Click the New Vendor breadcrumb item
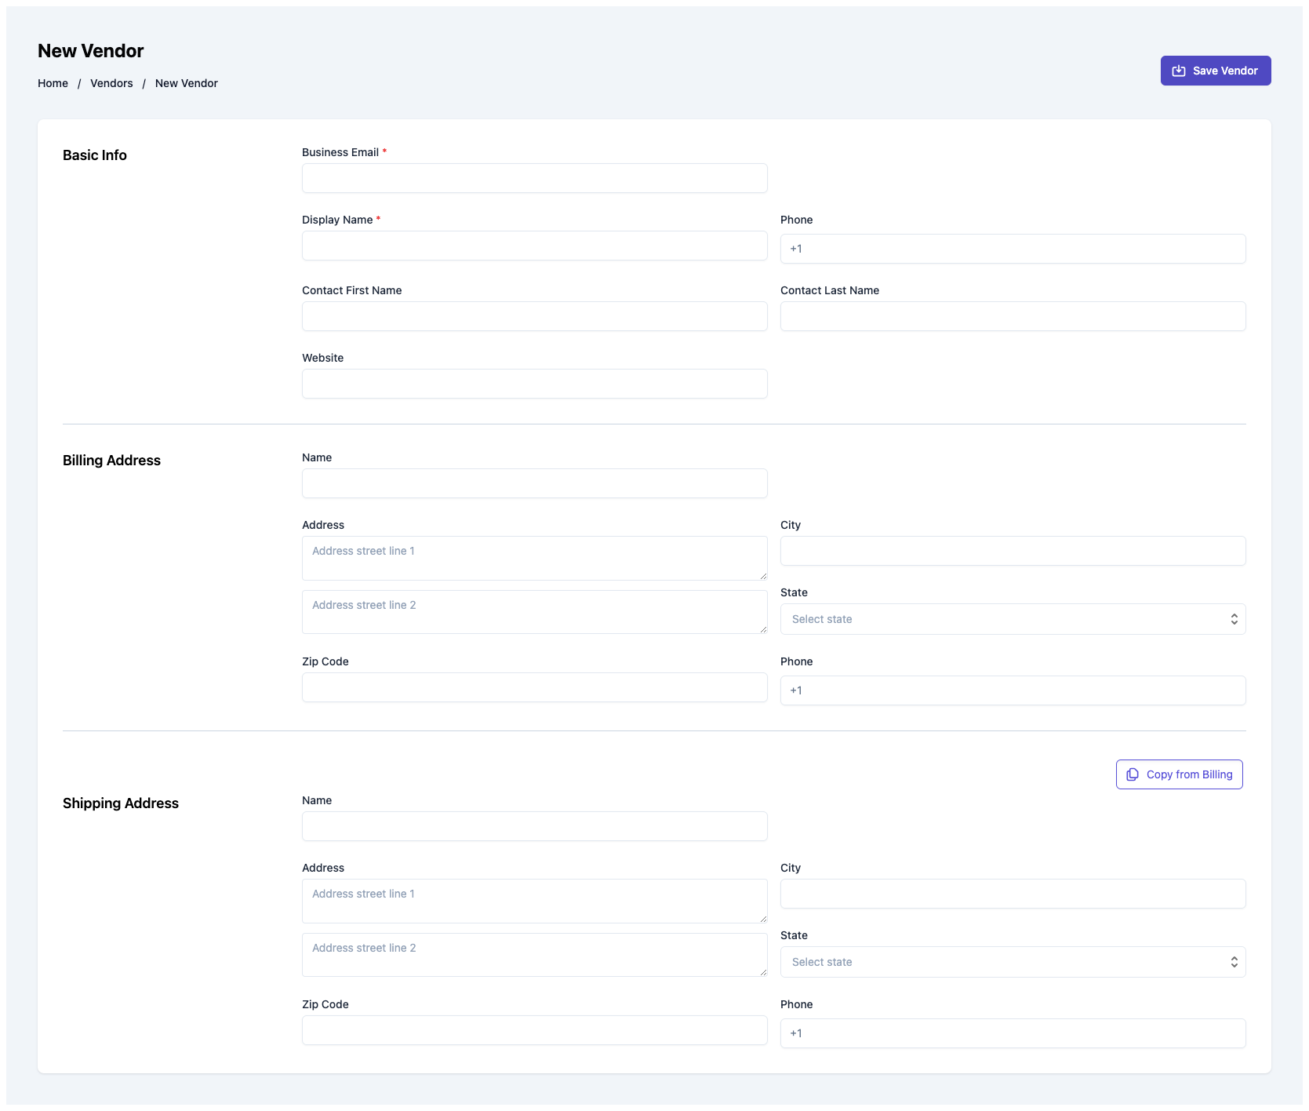 click(187, 83)
